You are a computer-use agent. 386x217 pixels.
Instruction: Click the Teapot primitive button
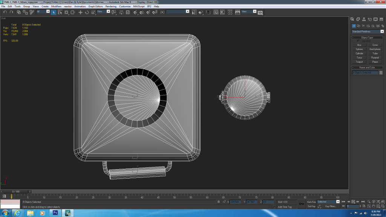click(359, 62)
